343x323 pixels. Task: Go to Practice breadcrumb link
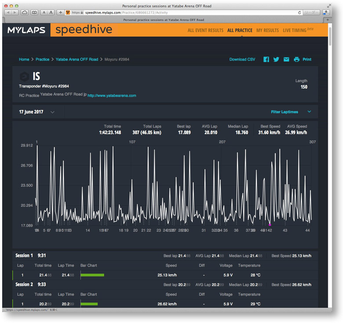(43, 59)
